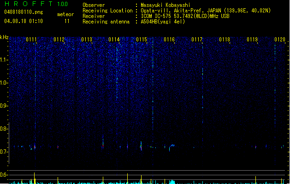Click the kHz axis unit label
The height and width of the screenshot is (184, 290).
click(4, 37)
